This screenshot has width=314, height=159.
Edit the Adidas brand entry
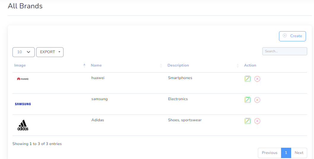coord(248,121)
